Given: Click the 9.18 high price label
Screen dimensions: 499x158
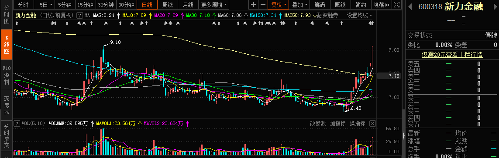Looking at the screenshot, I should (115, 42).
